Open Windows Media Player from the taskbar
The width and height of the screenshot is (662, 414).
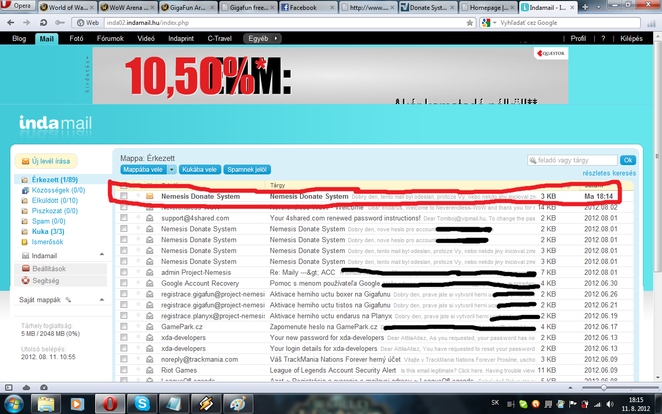click(77, 403)
